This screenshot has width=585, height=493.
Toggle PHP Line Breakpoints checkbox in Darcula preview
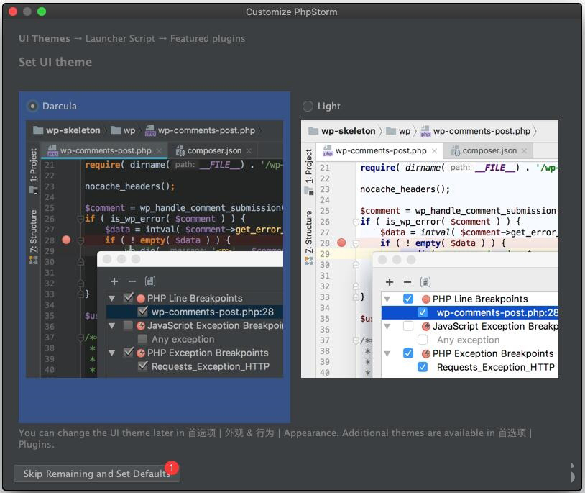coord(129,298)
